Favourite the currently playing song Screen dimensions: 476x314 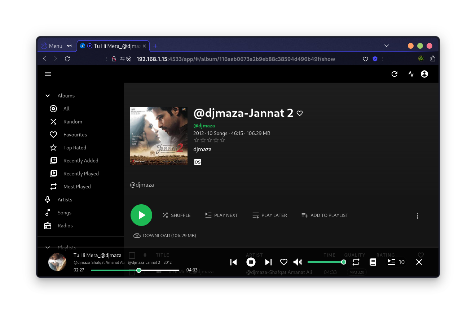pos(284,262)
